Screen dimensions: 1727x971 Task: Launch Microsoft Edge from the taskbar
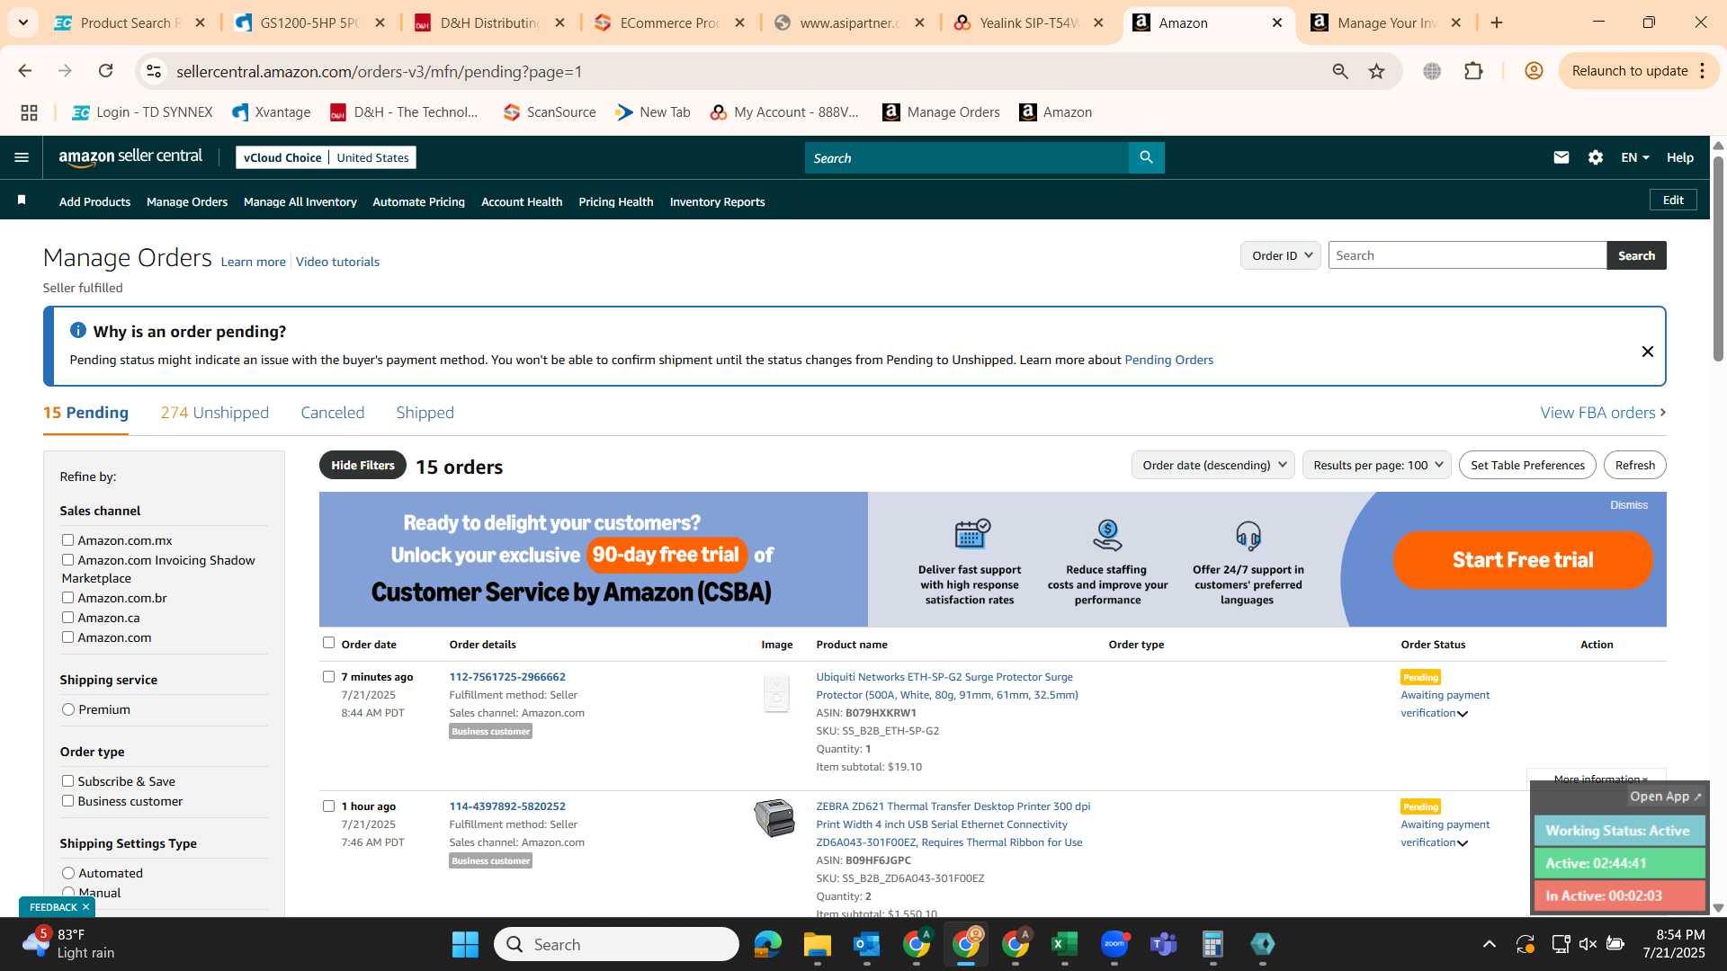[x=768, y=944]
